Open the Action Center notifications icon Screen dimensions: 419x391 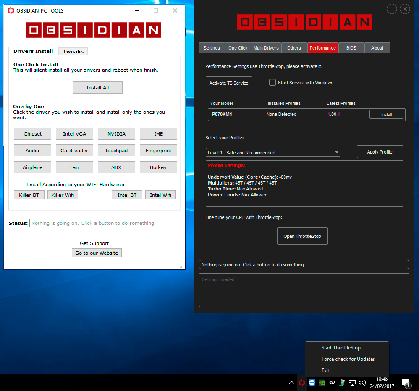coord(406,383)
